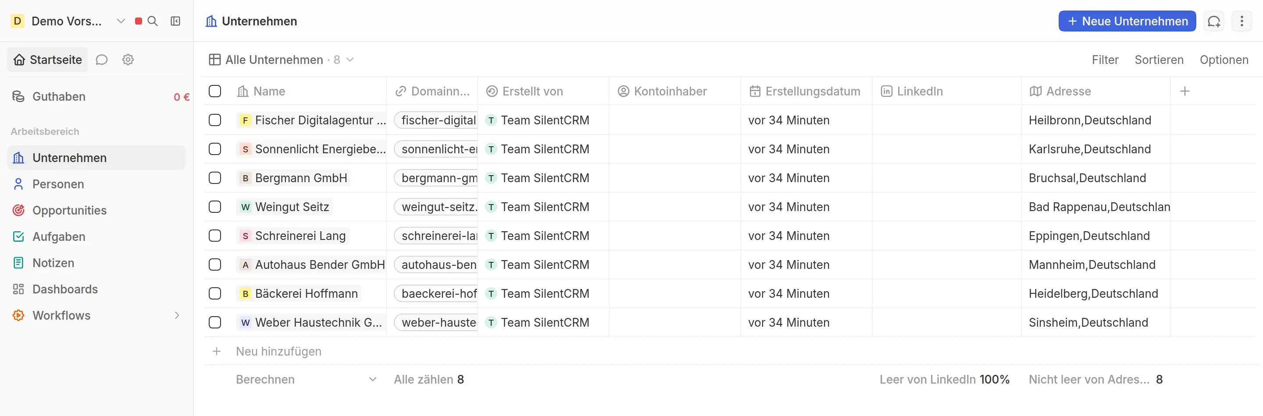Click the Notizen note icon
Image resolution: width=1263 pixels, height=416 pixels.
(x=18, y=263)
